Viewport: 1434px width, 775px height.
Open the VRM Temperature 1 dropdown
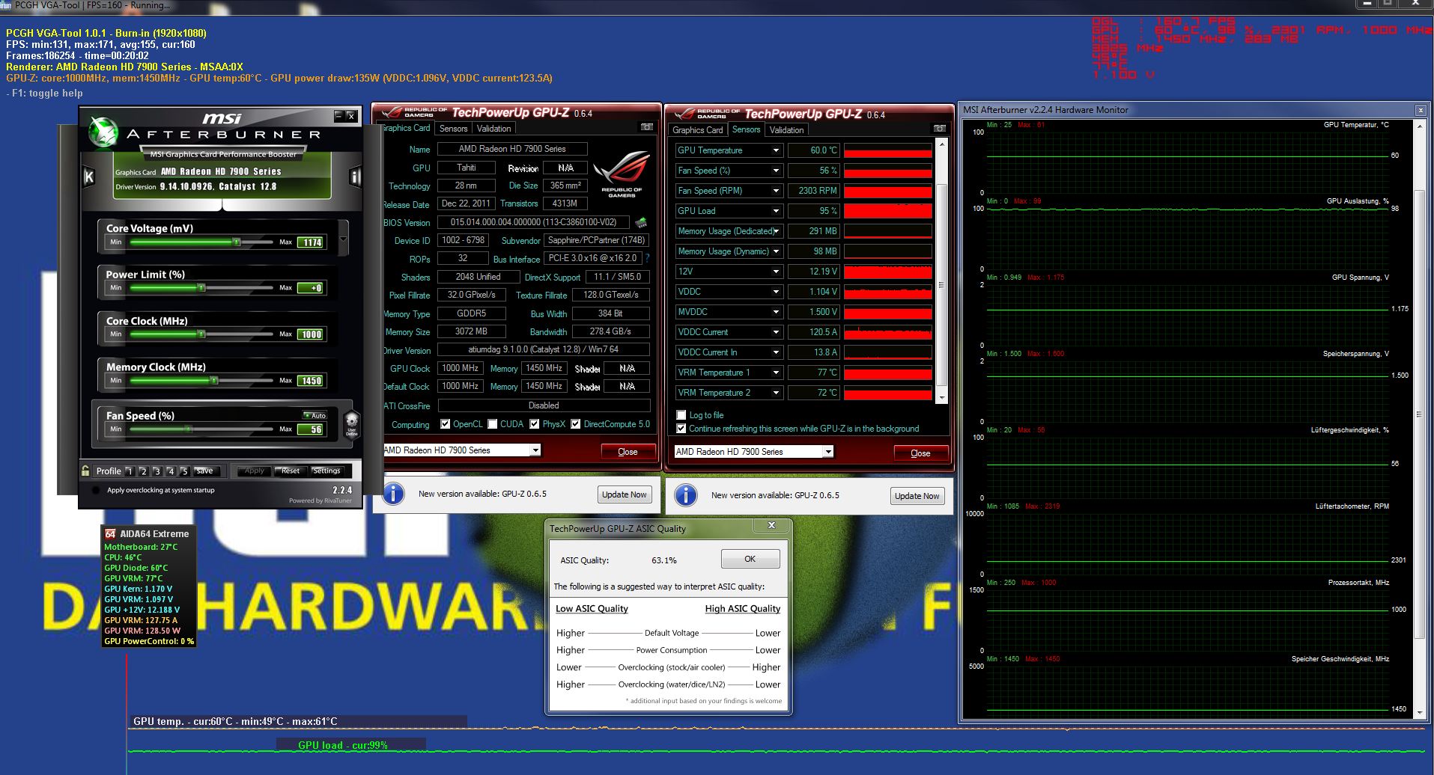click(776, 373)
